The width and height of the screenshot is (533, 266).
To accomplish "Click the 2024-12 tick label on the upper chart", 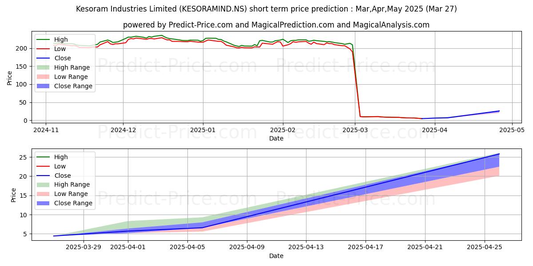I will 123,130.
